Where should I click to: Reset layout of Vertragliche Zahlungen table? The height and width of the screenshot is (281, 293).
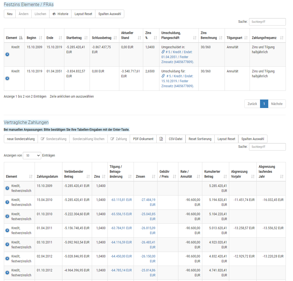click(x=226, y=139)
